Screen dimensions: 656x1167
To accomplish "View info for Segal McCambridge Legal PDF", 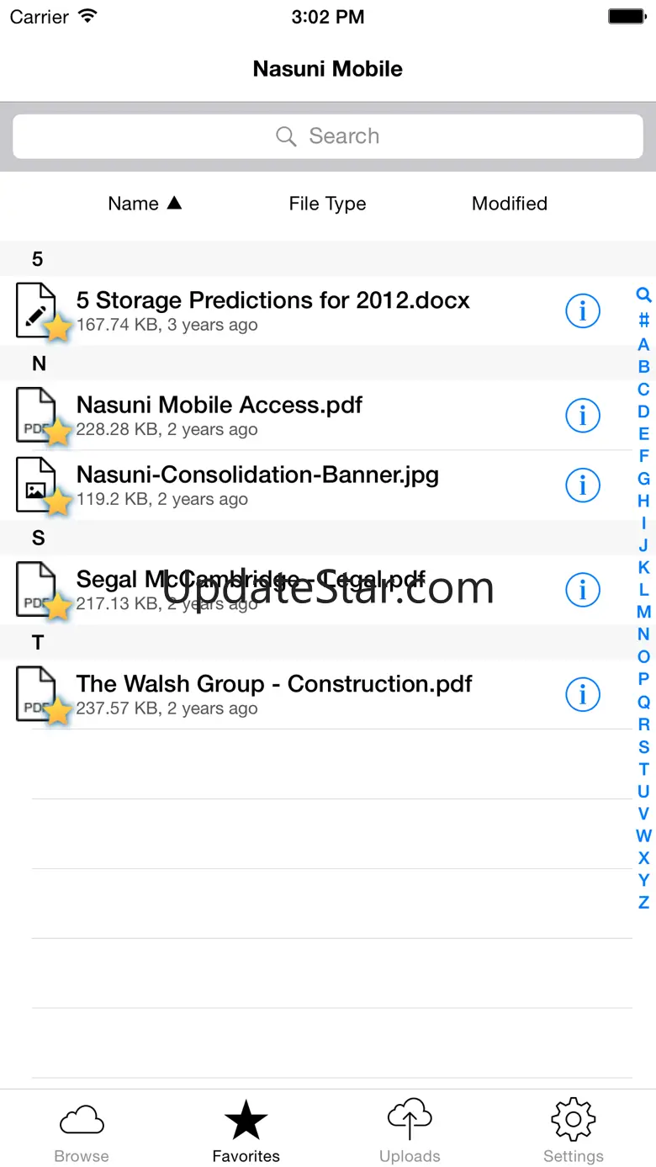I will (x=582, y=590).
